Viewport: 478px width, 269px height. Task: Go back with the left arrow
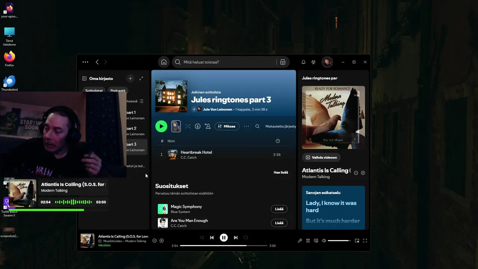pyautogui.click(x=97, y=62)
